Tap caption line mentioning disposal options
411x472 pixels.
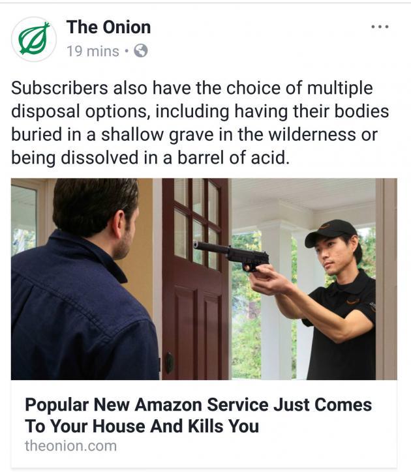[x=200, y=111]
